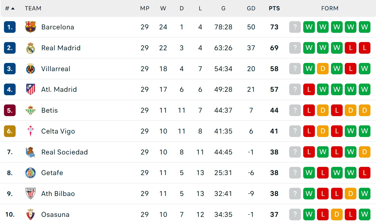The image size is (376, 224).
Task: Open the Ath Bilbao team link
Action: 58,194
